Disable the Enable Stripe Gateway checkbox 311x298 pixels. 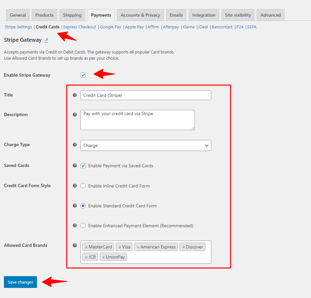83,75
